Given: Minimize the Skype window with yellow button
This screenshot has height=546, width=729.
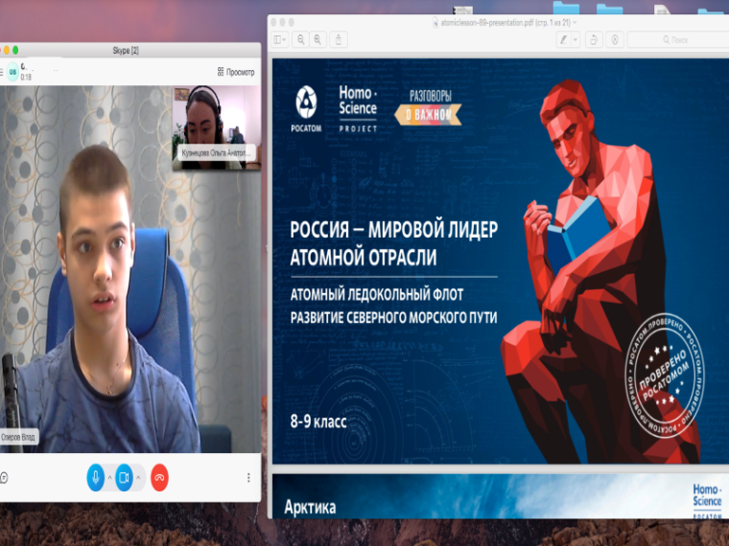Looking at the screenshot, I should [x=7, y=50].
